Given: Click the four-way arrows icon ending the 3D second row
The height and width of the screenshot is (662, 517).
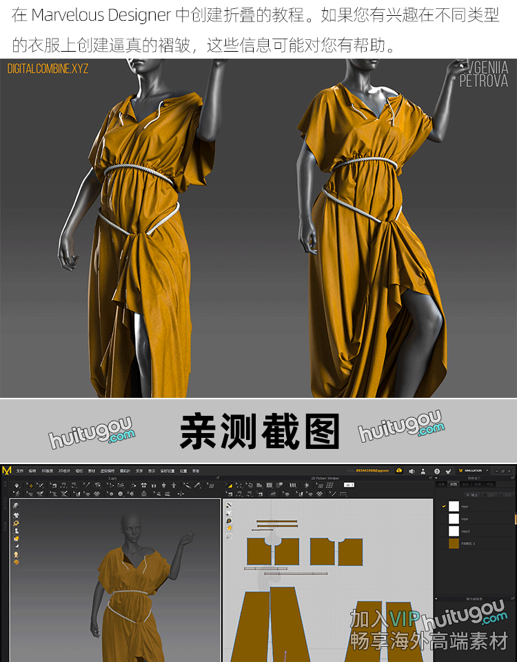Looking at the screenshot, I should coord(179,494).
